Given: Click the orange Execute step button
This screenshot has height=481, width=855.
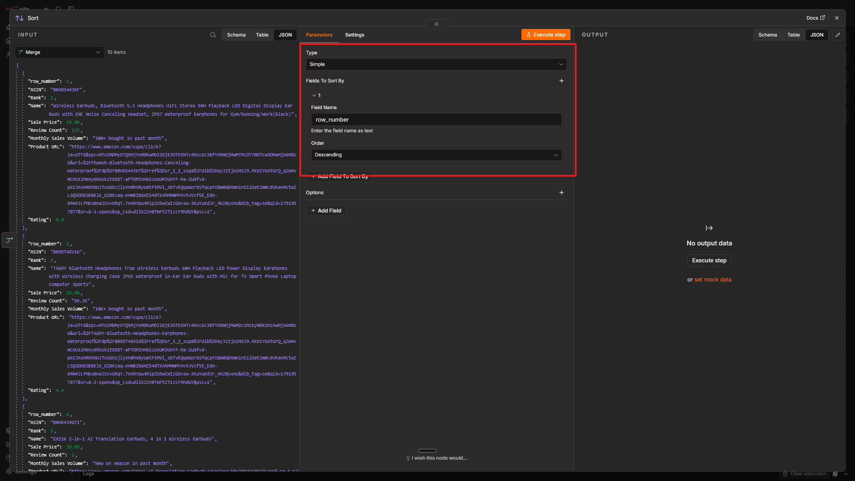Looking at the screenshot, I should tap(546, 35).
